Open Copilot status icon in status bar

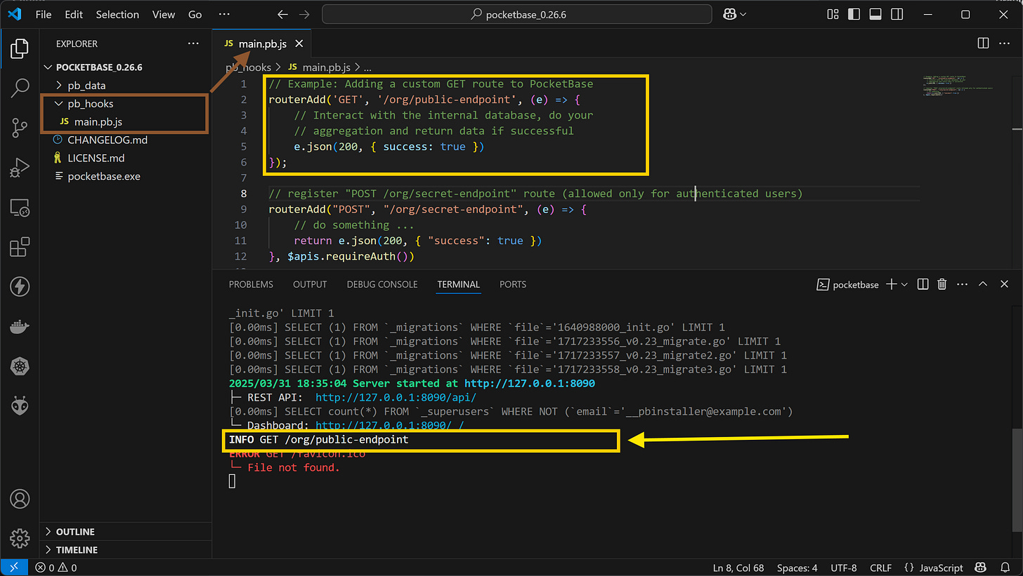[981, 568]
